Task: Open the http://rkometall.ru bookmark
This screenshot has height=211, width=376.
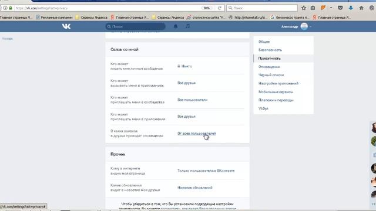Action: coord(248,17)
